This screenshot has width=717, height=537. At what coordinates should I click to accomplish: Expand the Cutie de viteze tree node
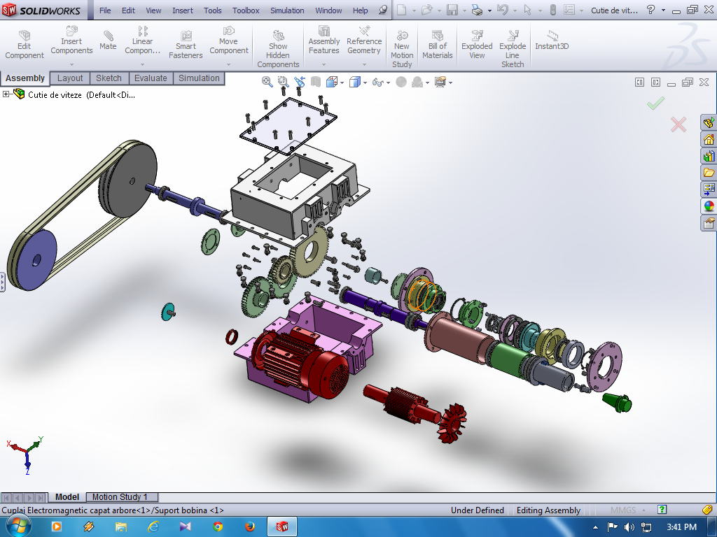pos(6,94)
